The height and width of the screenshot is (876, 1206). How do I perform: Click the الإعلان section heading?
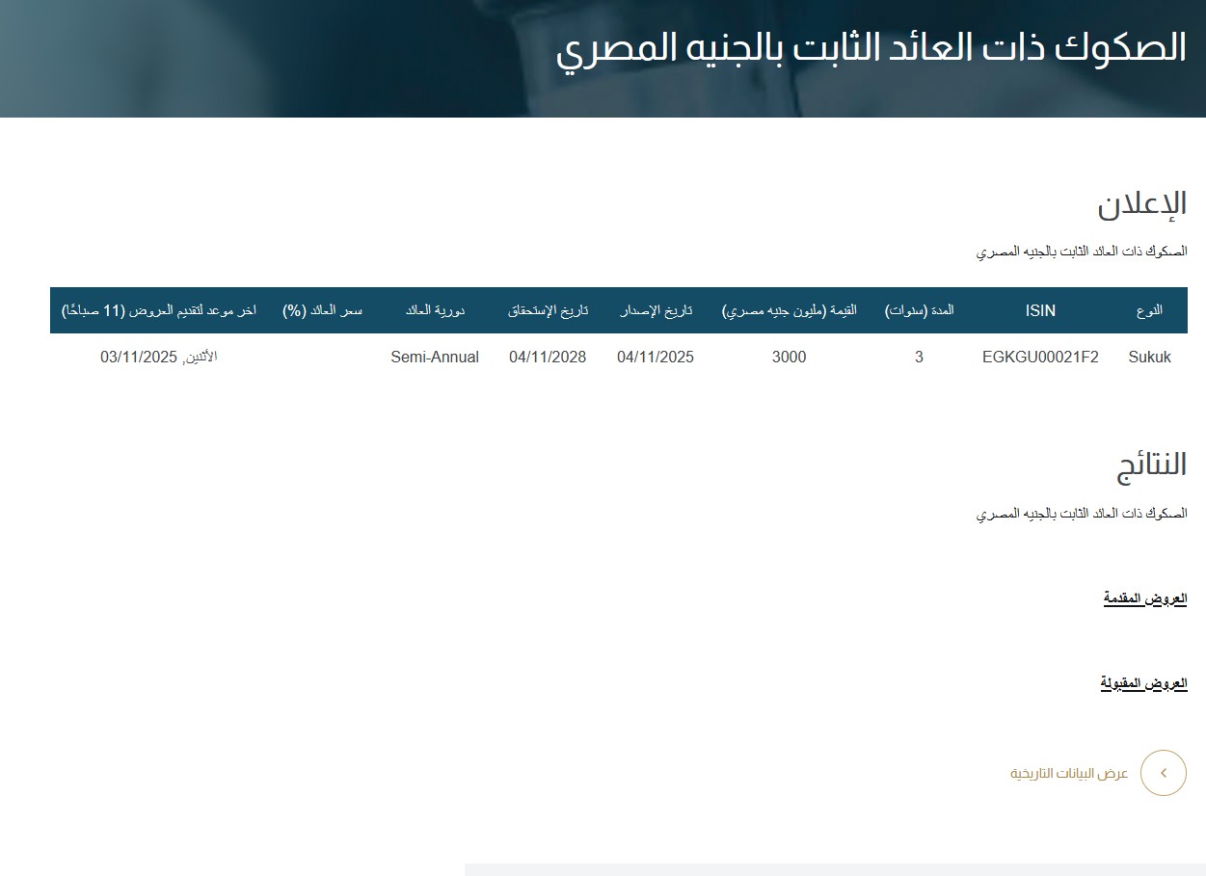point(1141,204)
